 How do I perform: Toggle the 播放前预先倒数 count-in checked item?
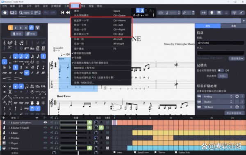tap(101, 53)
